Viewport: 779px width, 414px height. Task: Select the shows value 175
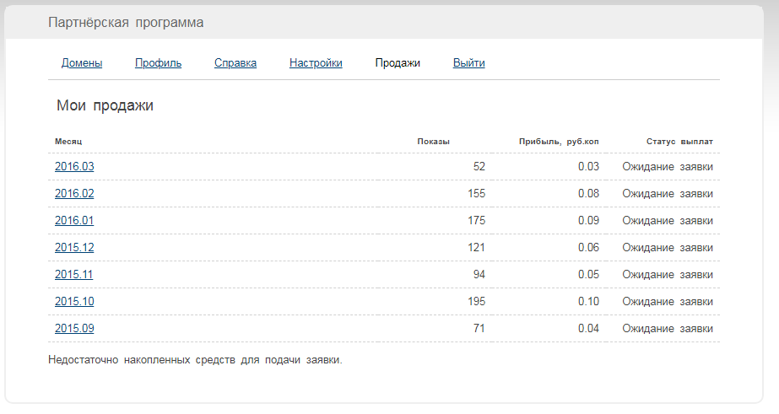click(x=477, y=220)
